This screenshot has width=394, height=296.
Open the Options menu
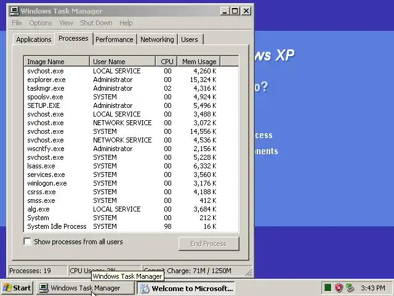[41, 23]
